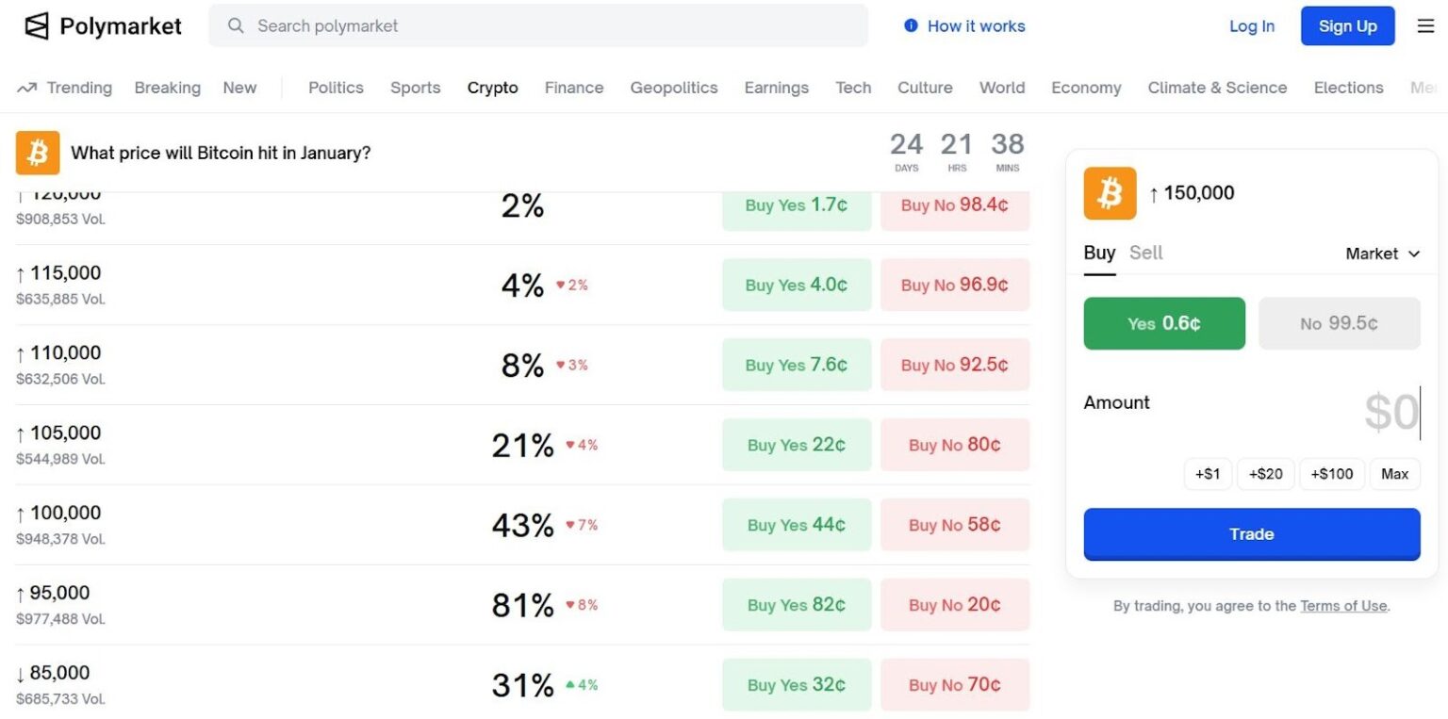Screen dimensions: 1448x719
Task: Switch to the Sell mode
Action: 1145,253
